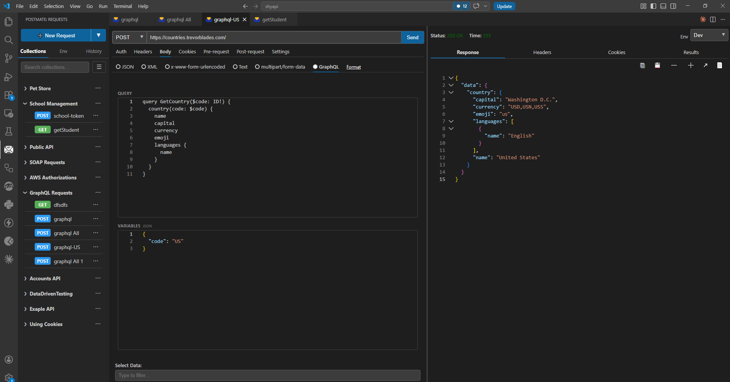Switch to the Headers request tab

point(143,51)
